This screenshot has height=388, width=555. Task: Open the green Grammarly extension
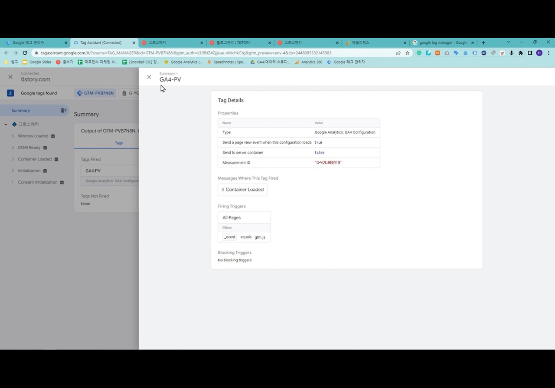[x=419, y=53]
